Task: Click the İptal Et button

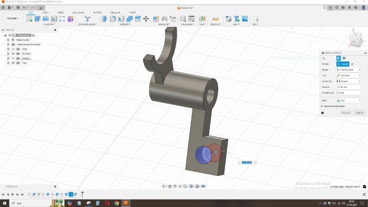Action: click(x=359, y=113)
